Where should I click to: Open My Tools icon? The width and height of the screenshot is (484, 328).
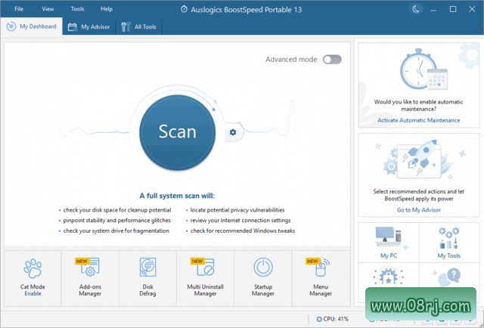(448, 237)
